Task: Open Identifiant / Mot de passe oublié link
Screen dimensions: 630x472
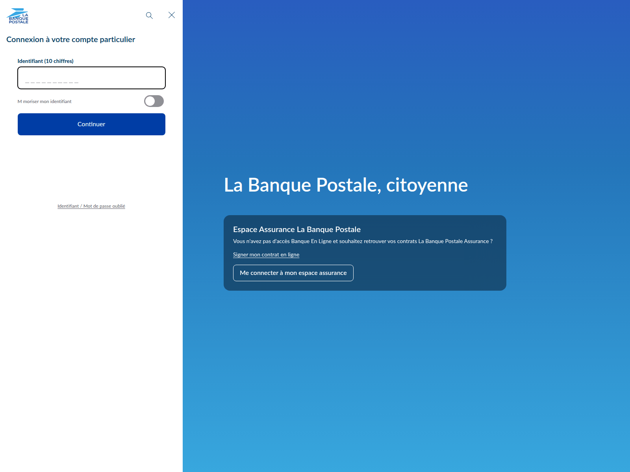Action: pos(91,206)
